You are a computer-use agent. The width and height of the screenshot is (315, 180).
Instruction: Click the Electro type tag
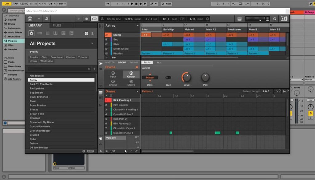pos(70,57)
